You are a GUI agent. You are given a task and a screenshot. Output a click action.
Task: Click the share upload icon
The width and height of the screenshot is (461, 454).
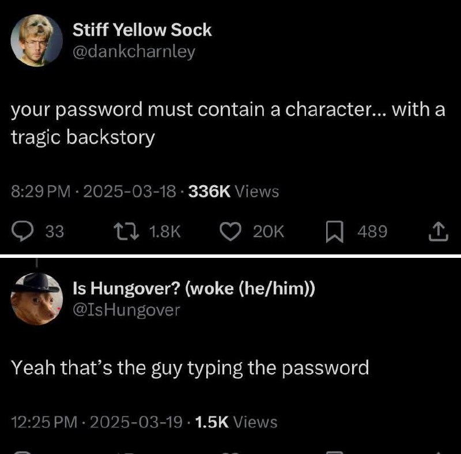[x=439, y=232]
